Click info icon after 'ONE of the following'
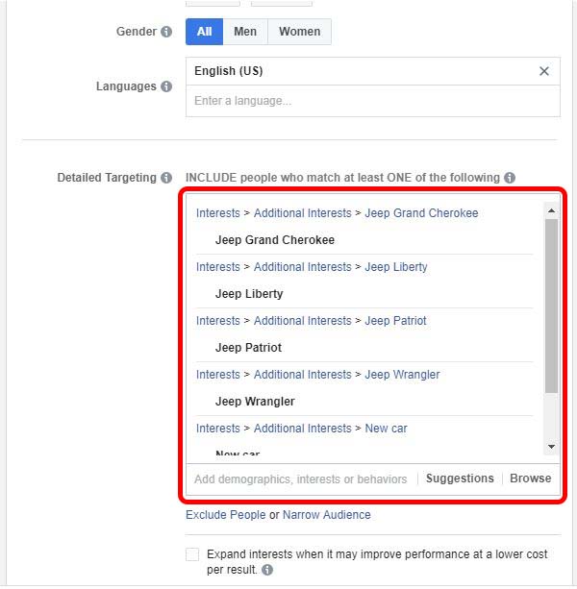This screenshot has height=589, width=577. pyautogui.click(x=510, y=178)
